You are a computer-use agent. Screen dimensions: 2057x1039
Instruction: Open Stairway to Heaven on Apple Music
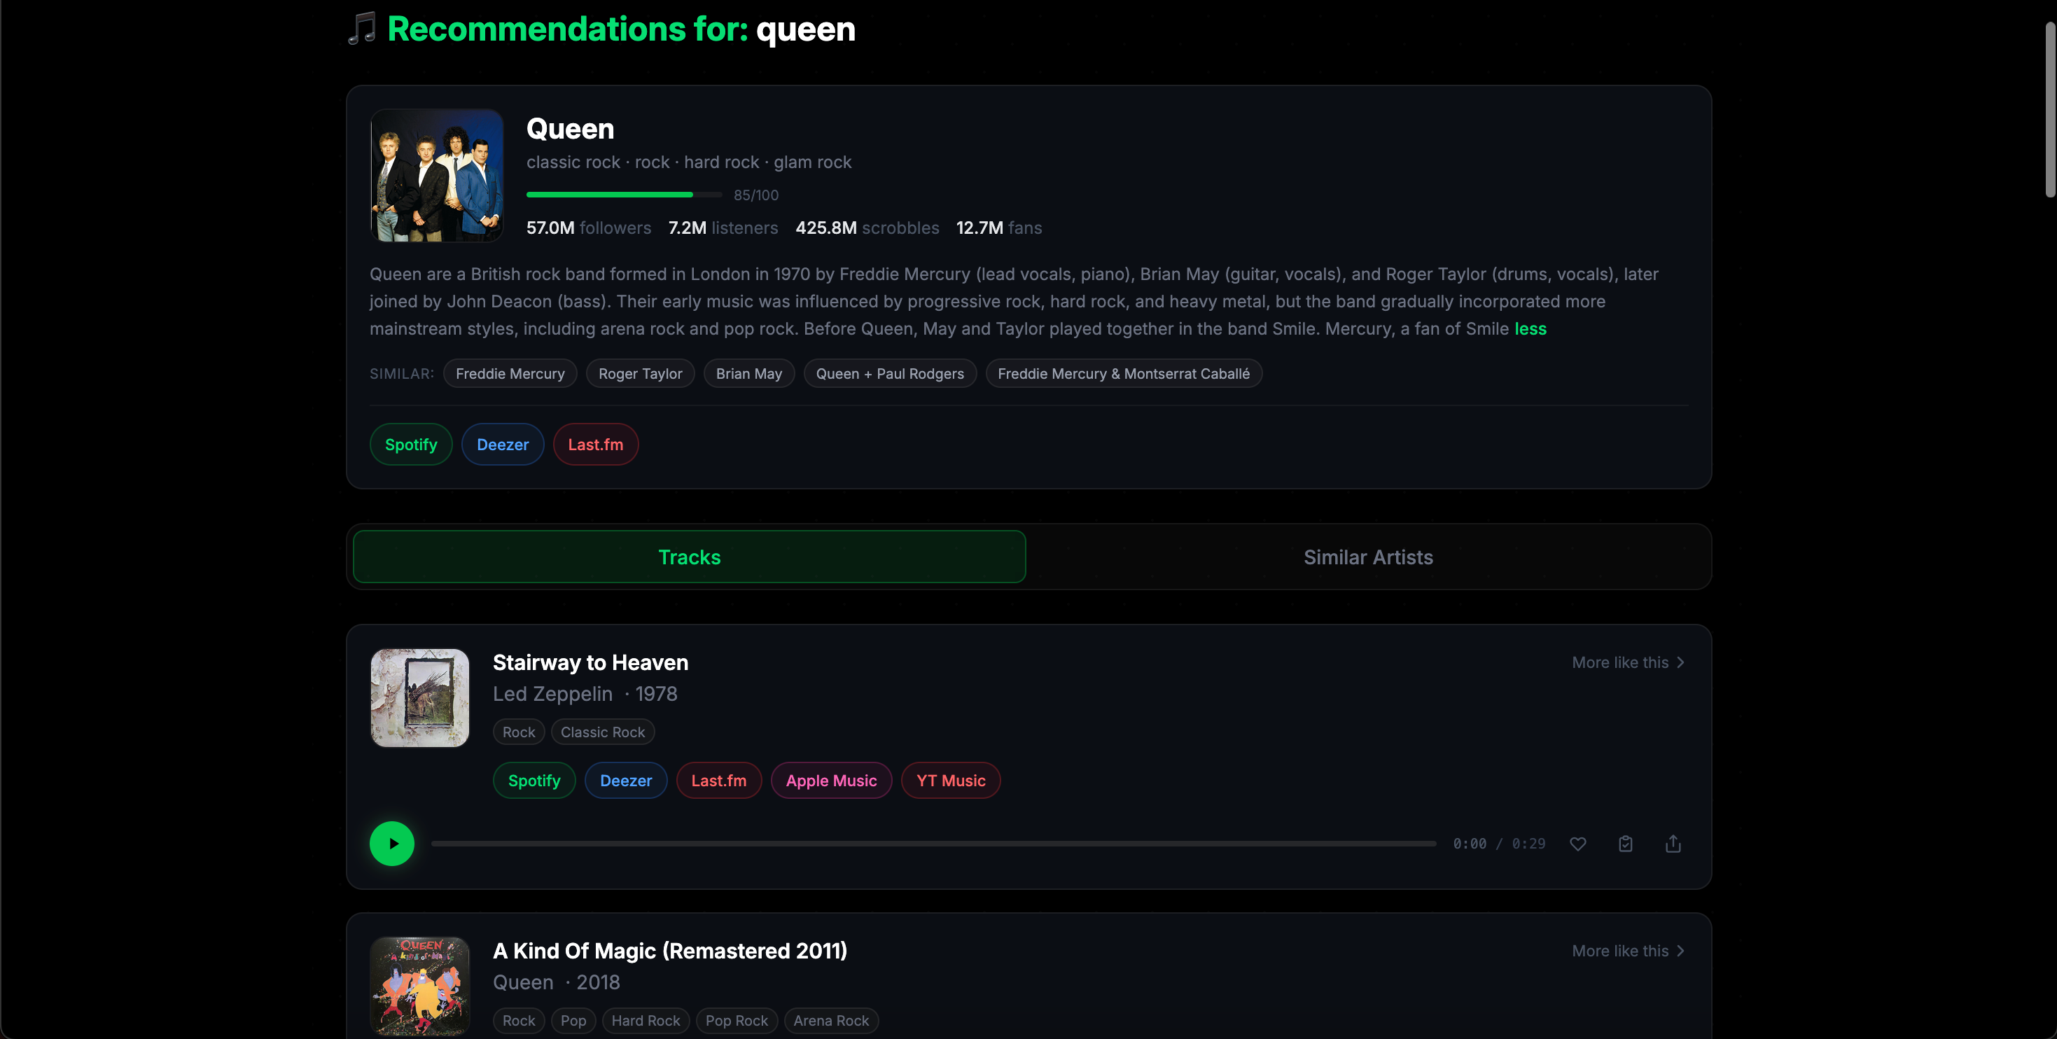pos(831,780)
